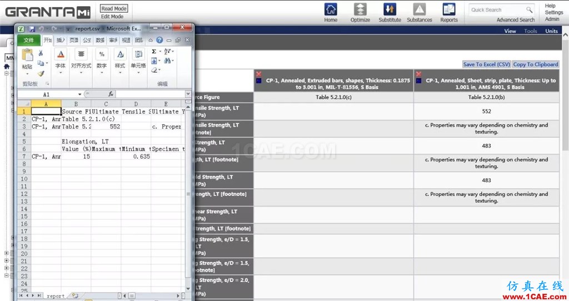Open the Alignment (对齐方式) group
The width and height of the screenshot is (569, 301).
(81, 61)
